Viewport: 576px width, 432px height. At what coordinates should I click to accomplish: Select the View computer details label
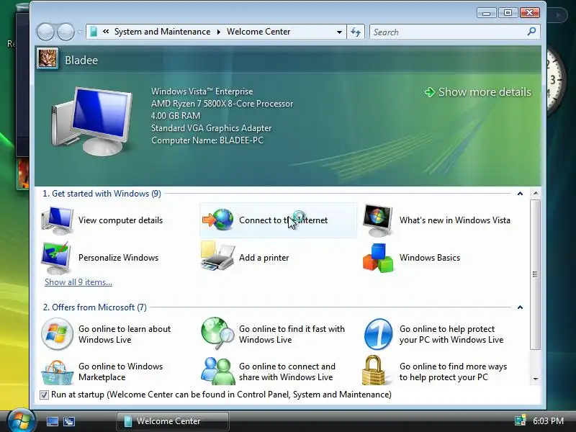tap(120, 220)
